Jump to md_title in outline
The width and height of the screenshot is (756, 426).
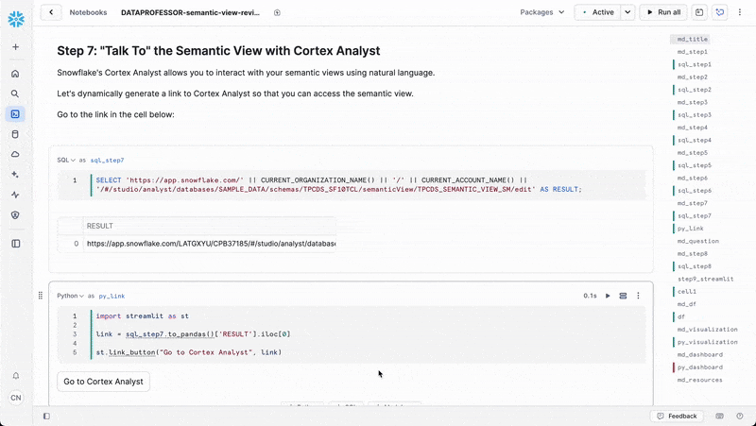[x=693, y=39]
